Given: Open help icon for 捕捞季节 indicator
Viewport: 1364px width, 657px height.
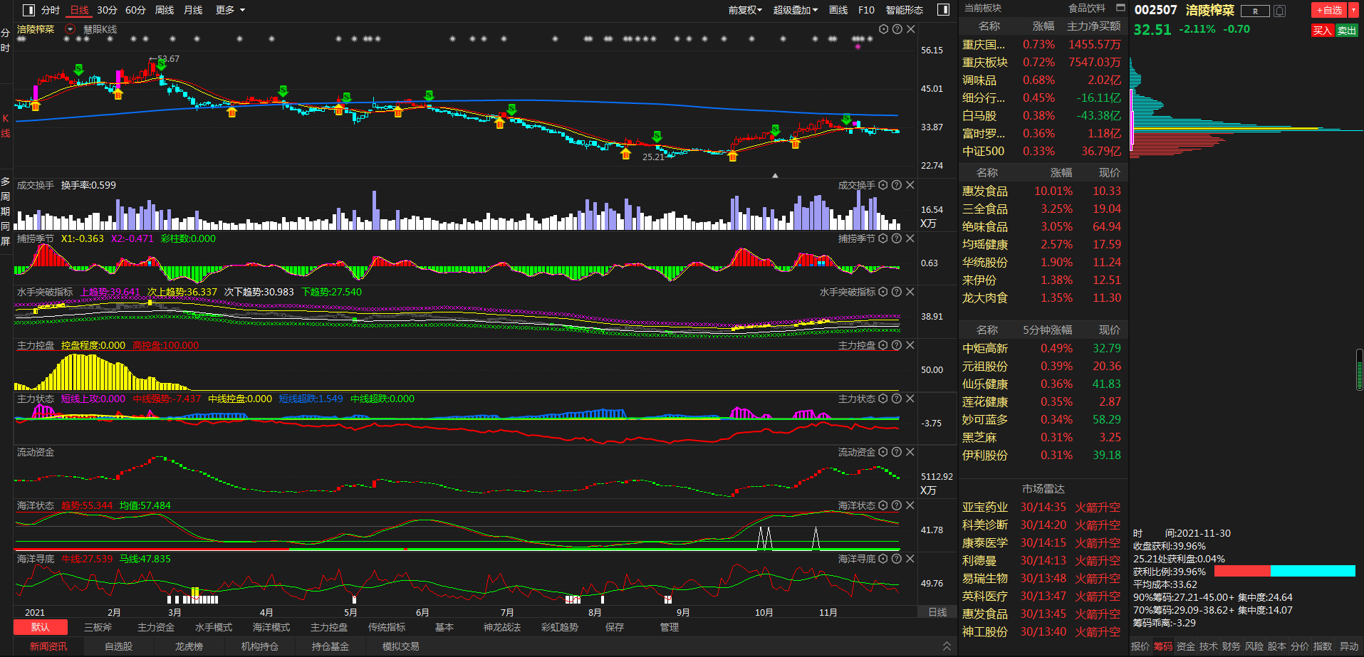Looking at the screenshot, I should (x=897, y=238).
